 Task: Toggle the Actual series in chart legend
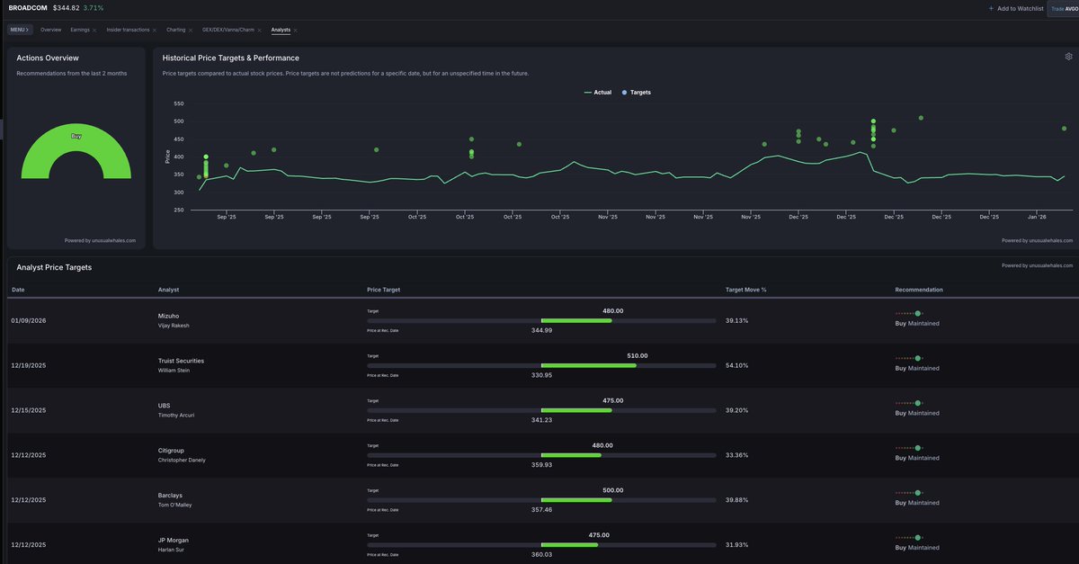pos(598,93)
